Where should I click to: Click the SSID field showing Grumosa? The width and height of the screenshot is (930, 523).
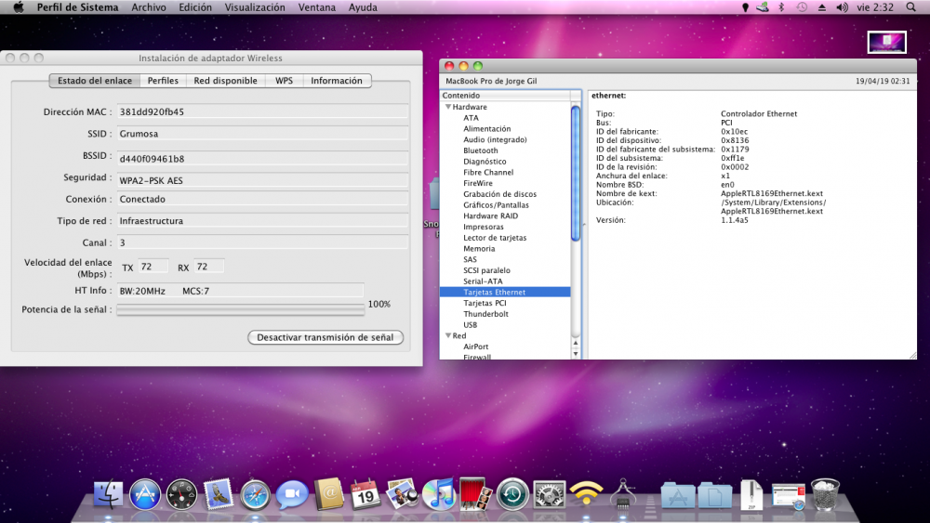coord(262,134)
